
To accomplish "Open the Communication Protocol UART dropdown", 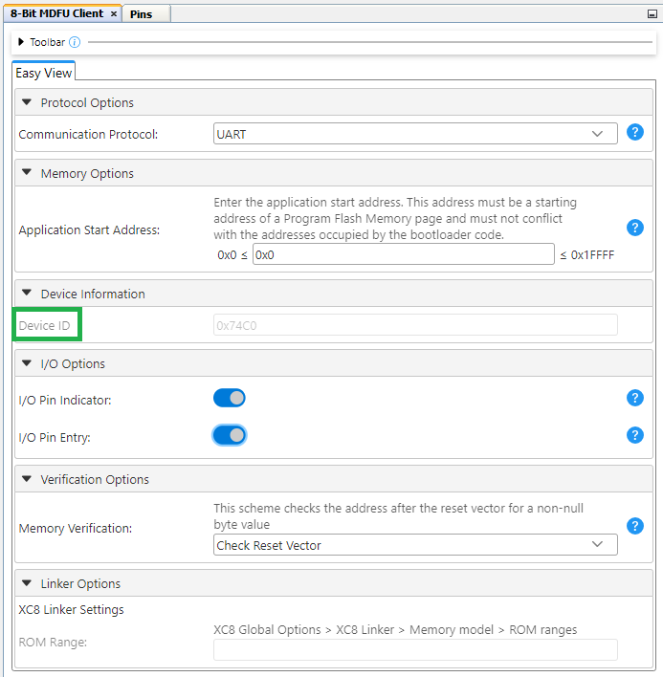I will coord(415,135).
